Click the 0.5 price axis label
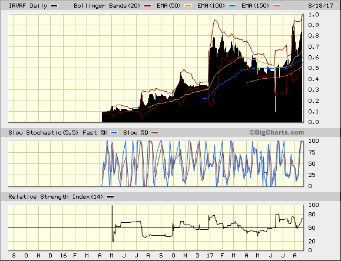This screenshot has height=261, width=341. pos(313,68)
